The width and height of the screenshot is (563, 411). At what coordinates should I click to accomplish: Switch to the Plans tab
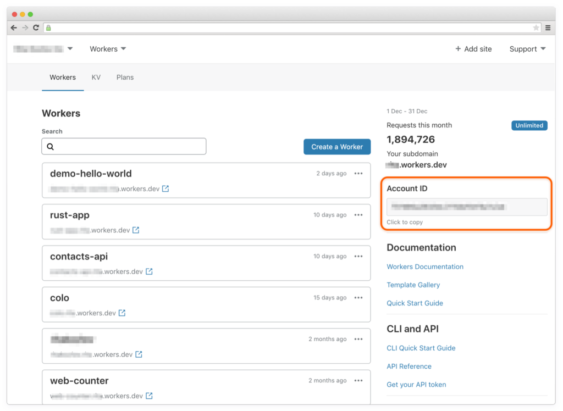[125, 77]
